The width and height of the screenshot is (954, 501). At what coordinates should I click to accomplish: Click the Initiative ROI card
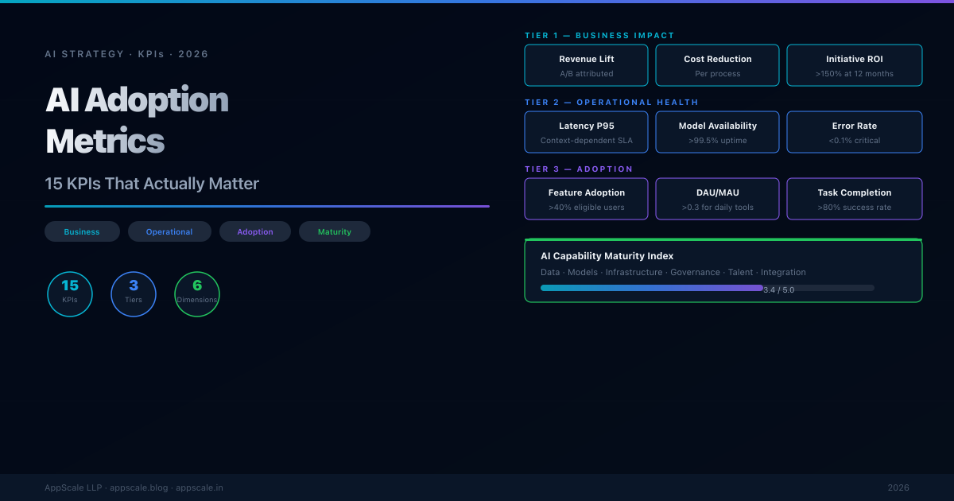[x=855, y=65]
